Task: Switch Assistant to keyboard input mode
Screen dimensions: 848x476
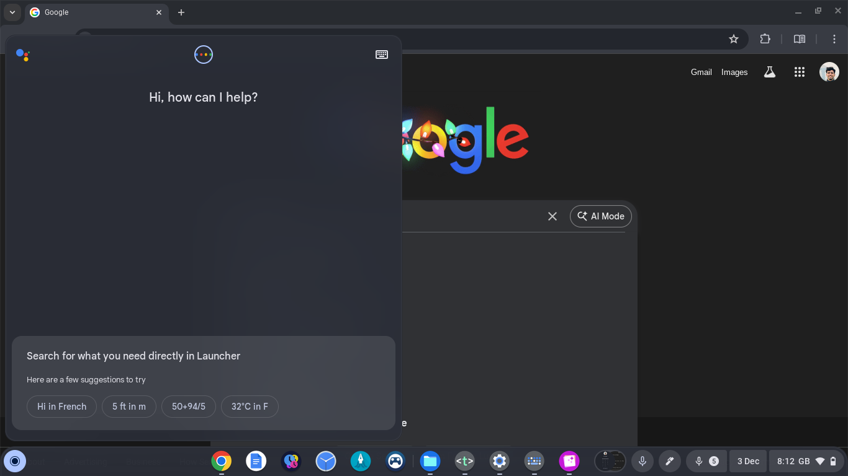Action: [382, 55]
